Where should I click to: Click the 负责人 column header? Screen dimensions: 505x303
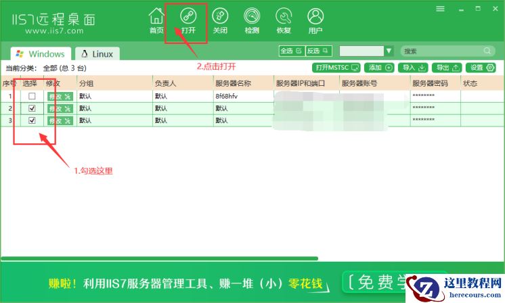183,83
